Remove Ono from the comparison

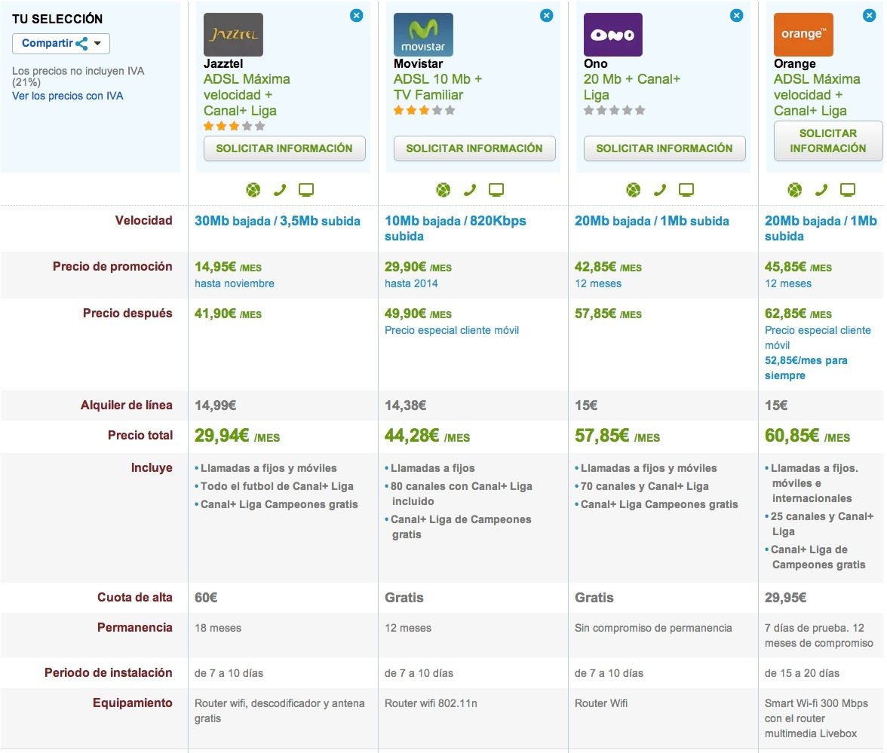(x=736, y=15)
